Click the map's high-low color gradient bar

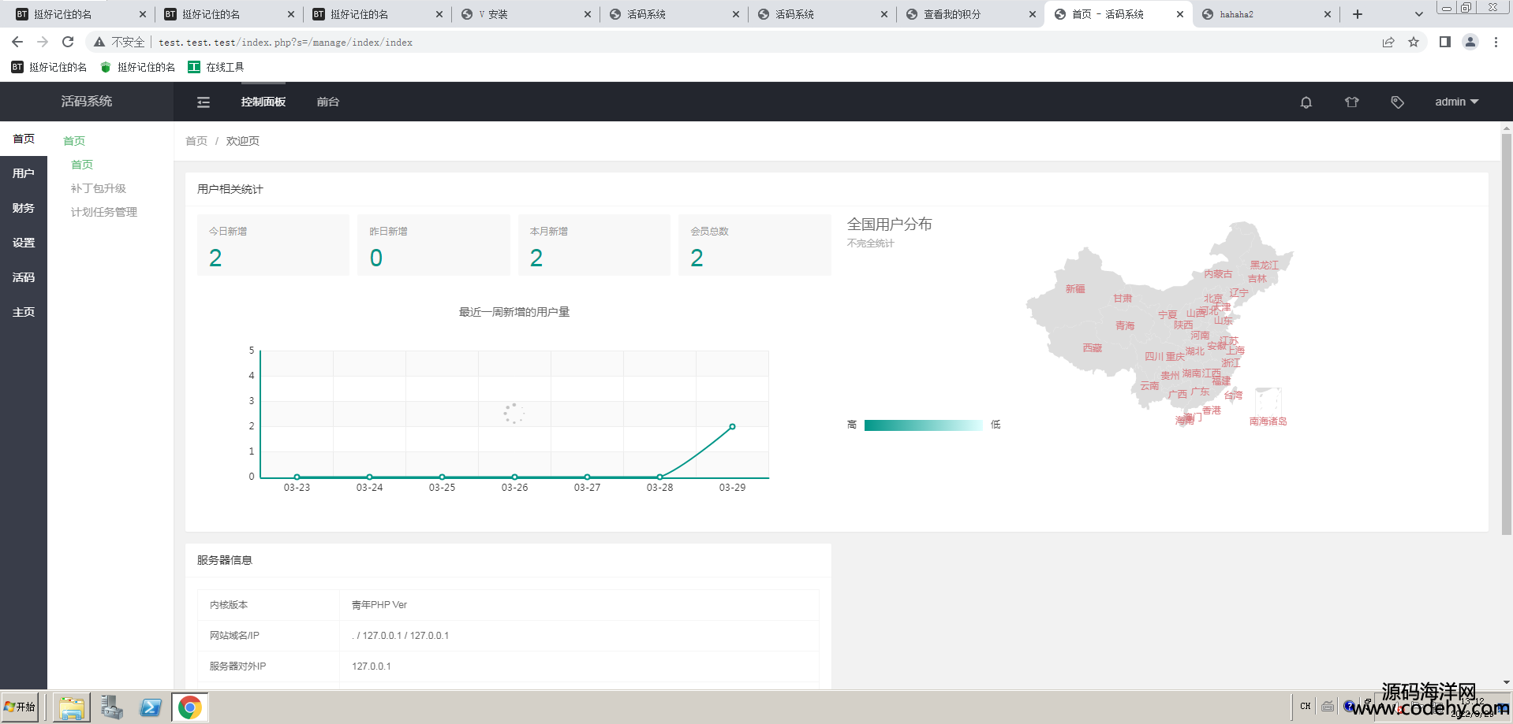pyautogui.click(x=923, y=425)
